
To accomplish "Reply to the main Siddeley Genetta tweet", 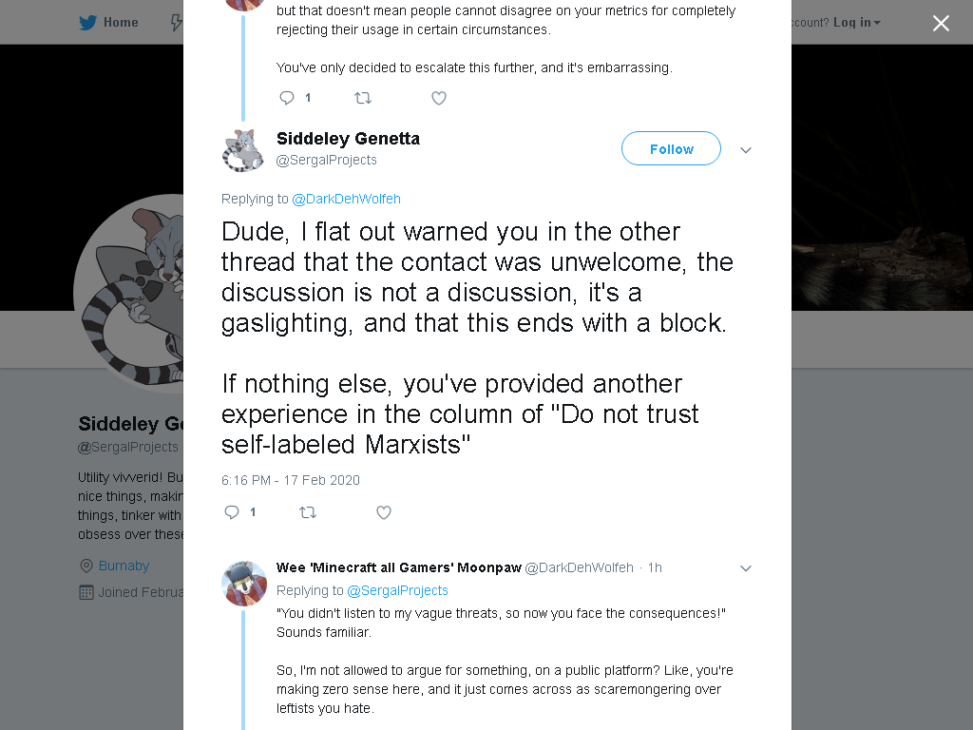I will coord(232,512).
